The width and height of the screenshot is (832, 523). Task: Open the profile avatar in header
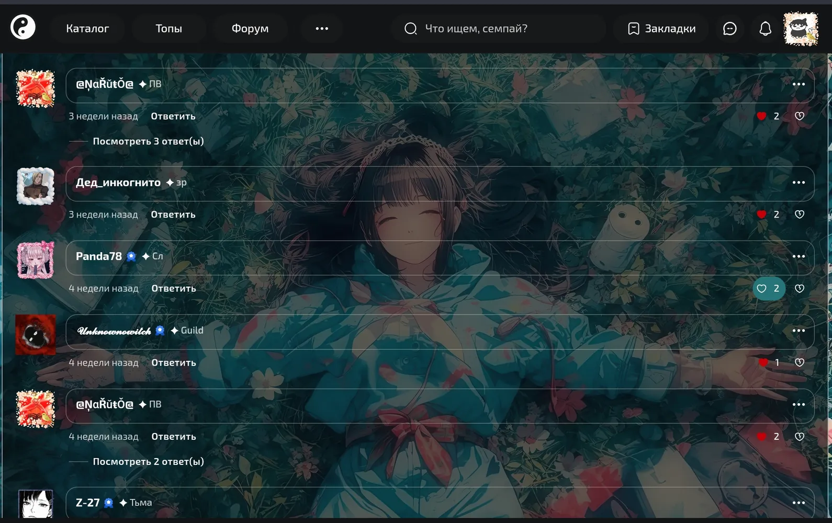(x=801, y=29)
